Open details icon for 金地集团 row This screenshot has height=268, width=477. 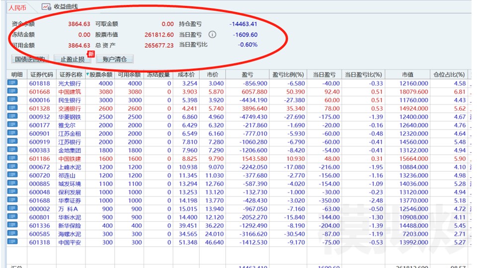(12, 149)
